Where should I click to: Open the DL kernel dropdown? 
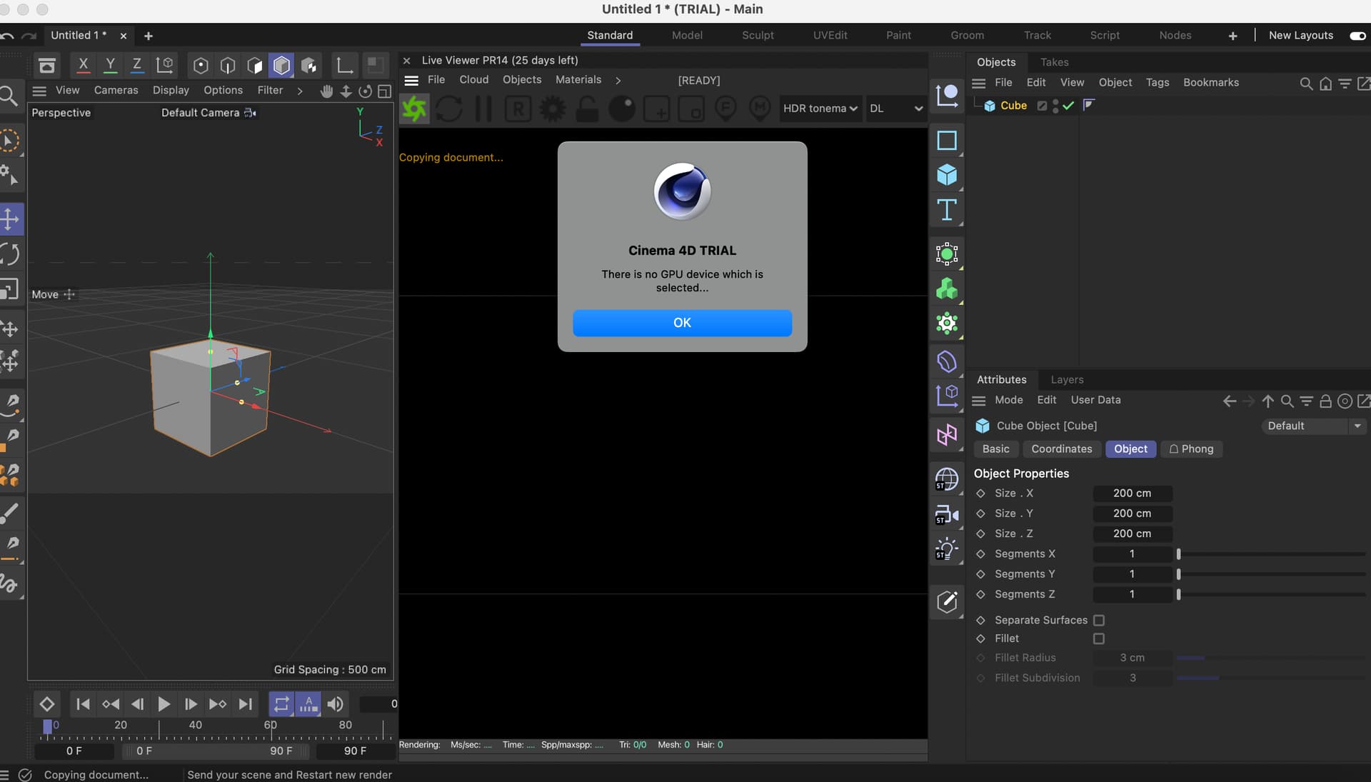point(895,109)
